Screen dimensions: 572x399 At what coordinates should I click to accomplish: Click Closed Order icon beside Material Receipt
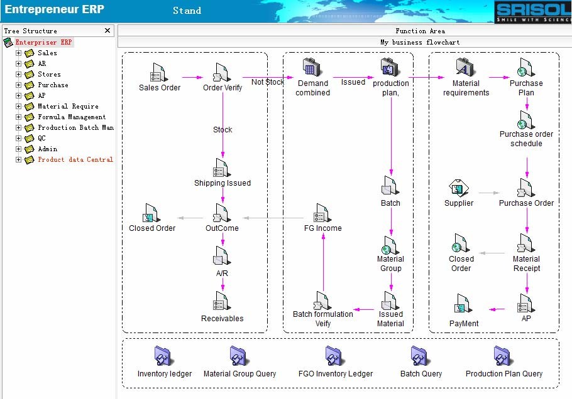pos(460,243)
